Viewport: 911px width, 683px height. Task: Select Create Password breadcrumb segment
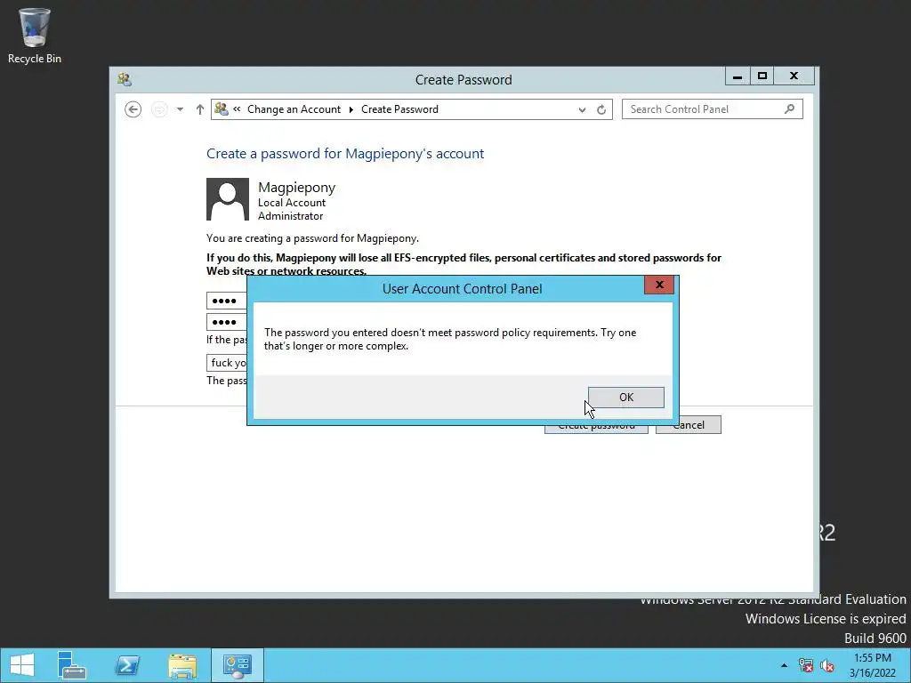399,109
